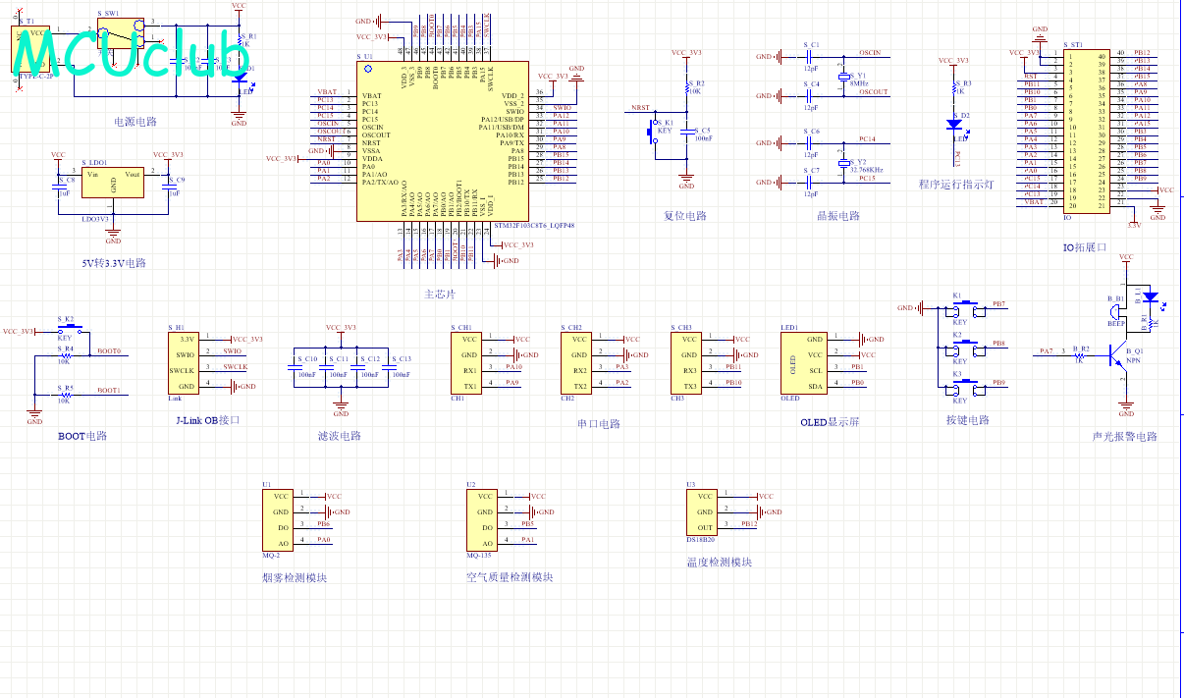This screenshot has width=1184, height=698.
Task: Select the S_K2 BOOT key switch
Action: 71,331
